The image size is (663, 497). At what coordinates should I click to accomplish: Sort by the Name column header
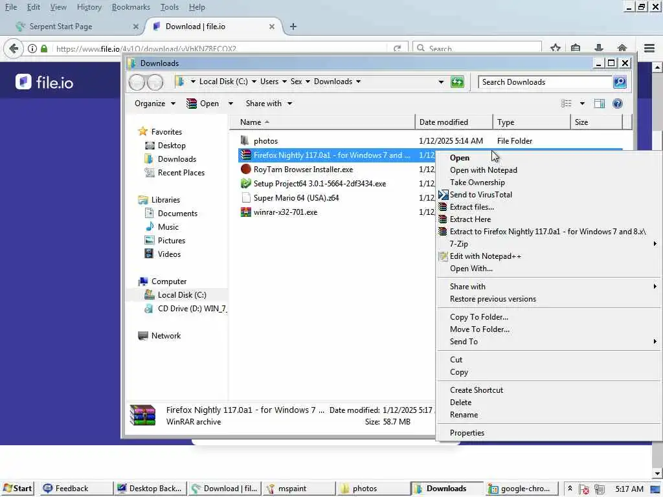(x=322, y=122)
